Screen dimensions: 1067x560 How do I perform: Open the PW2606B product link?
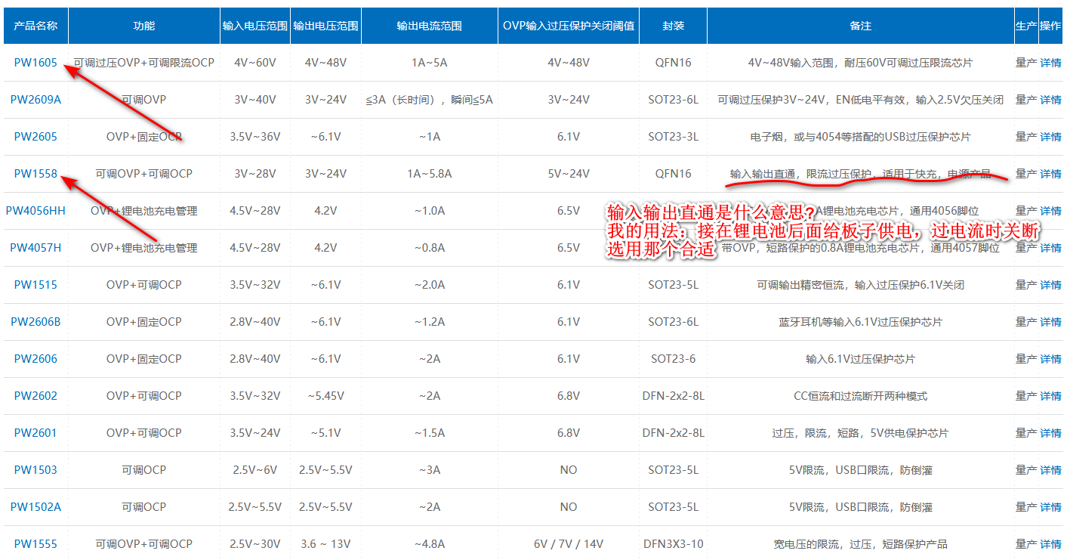pos(35,322)
